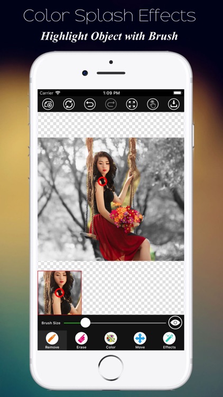Click the red brush cursor on the photo
This screenshot has width=223, height=397.
[x=103, y=181]
